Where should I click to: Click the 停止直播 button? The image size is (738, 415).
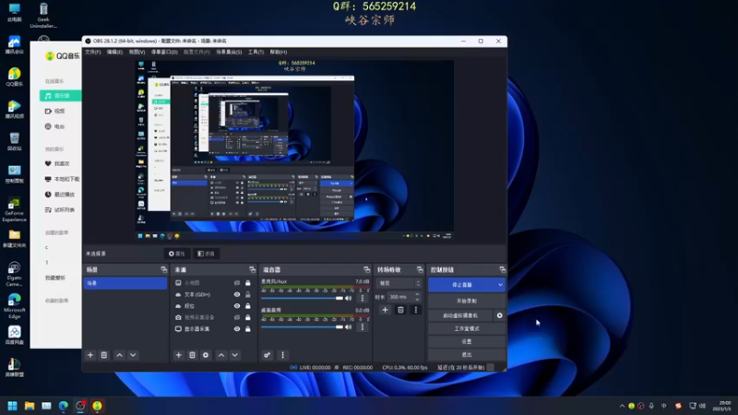[462, 285]
